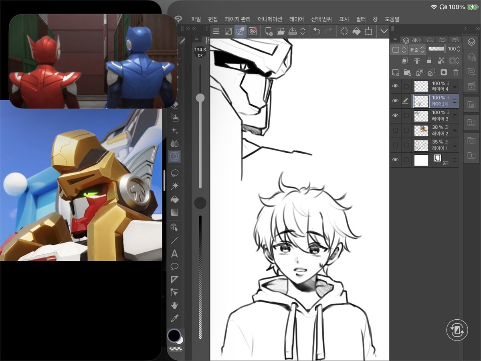
Task: Open the 페이지 관리 menu
Action: click(238, 19)
